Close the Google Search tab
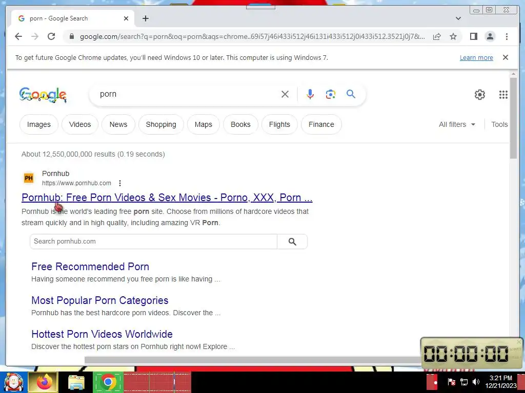This screenshot has width=525, height=393. (x=126, y=18)
